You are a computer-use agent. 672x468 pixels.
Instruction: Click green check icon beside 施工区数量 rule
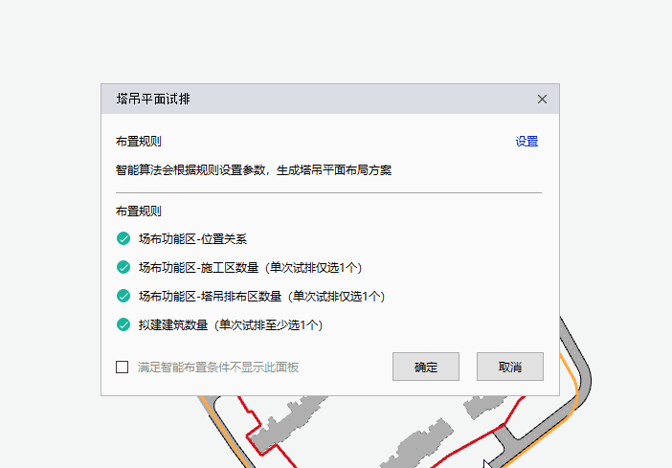tap(123, 267)
